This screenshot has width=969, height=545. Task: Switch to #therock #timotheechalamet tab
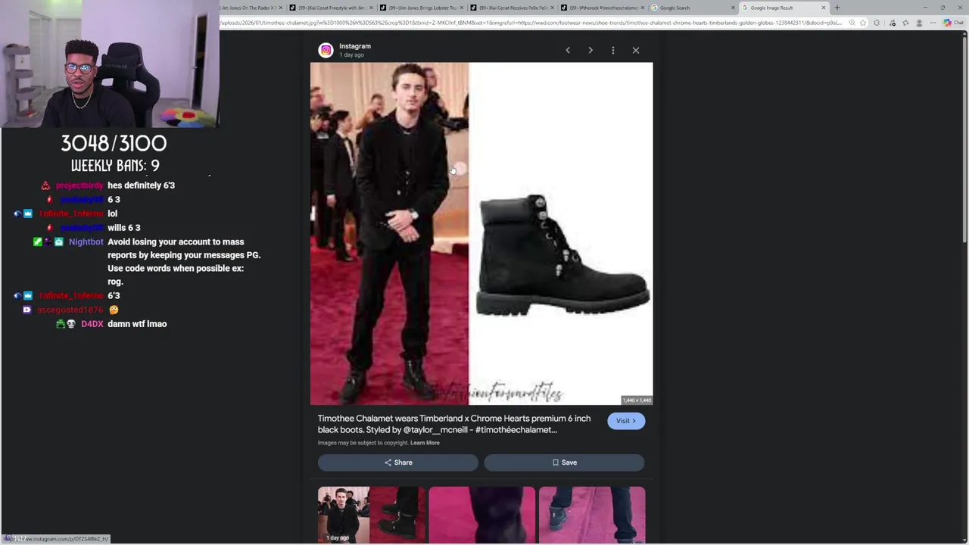click(603, 8)
